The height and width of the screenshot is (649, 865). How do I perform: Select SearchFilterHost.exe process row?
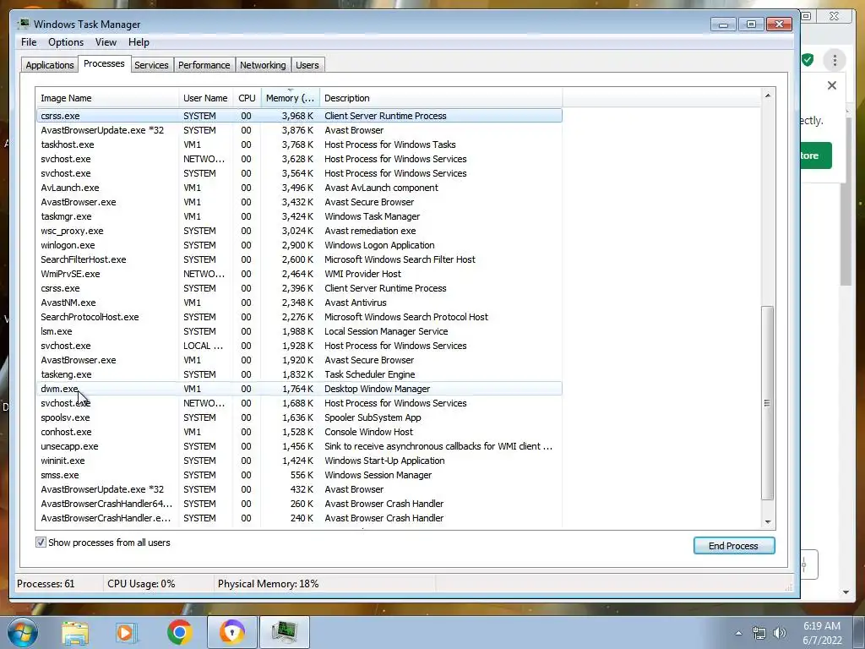coord(299,259)
